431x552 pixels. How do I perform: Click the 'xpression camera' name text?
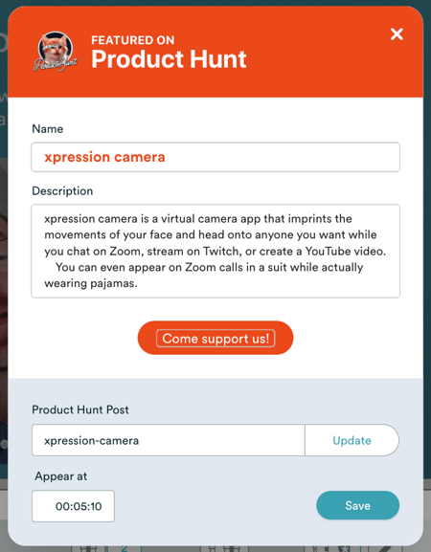pos(104,157)
